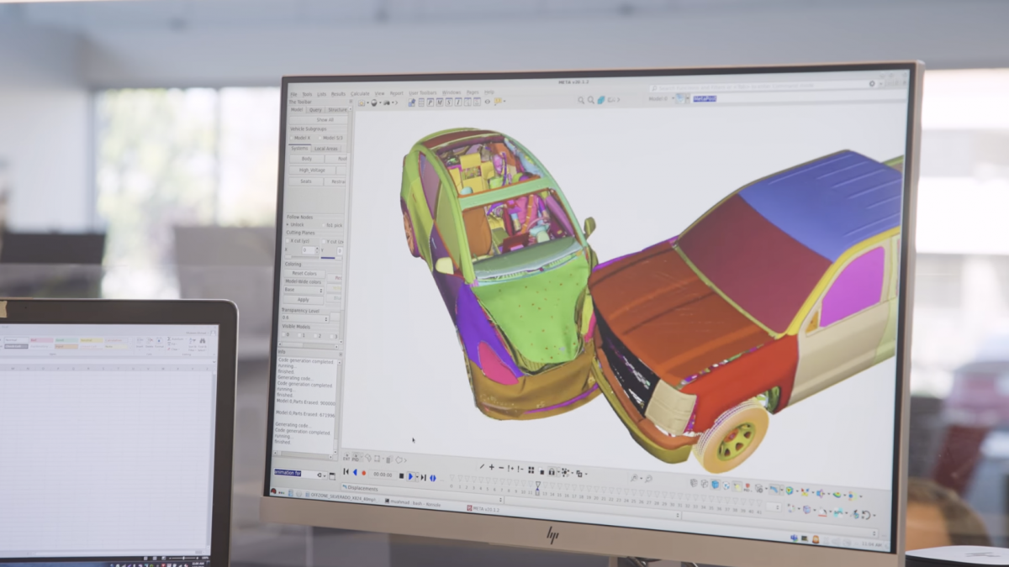This screenshot has width=1009, height=567.
Task: Click the car model toolbar icon
Action: point(387,102)
